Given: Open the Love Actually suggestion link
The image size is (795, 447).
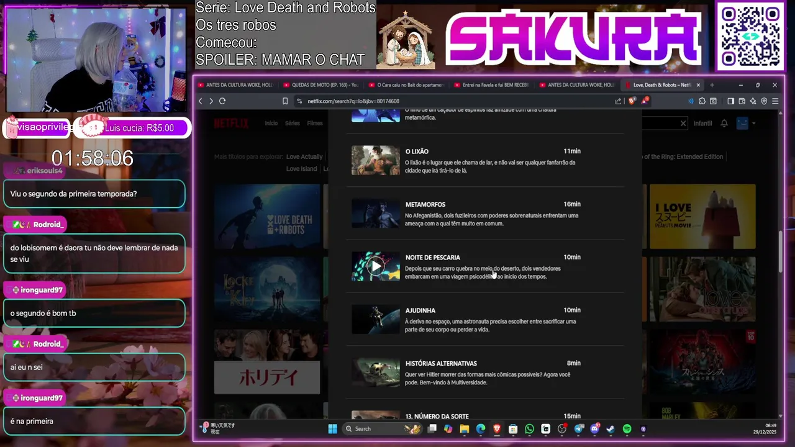Looking at the screenshot, I should 304,157.
